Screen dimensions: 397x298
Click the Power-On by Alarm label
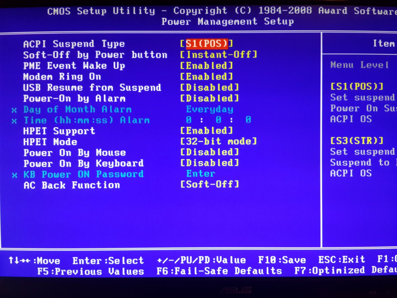74,98
